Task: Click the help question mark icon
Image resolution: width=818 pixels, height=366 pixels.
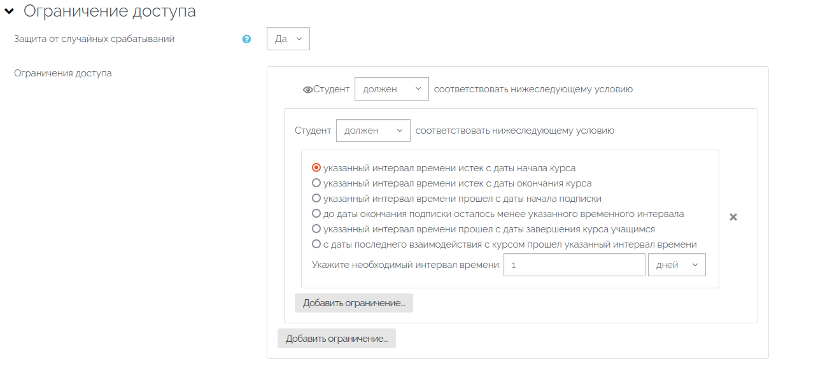Action: 247,39
